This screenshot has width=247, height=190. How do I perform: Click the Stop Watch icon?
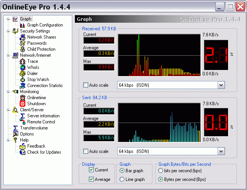click(23, 79)
